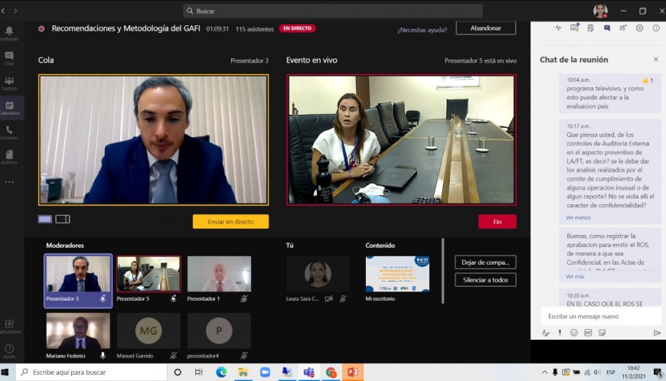This screenshot has width=666, height=381.
Task: Open Ayuda in Teams sidebar
Action: click(x=9, y=351)
